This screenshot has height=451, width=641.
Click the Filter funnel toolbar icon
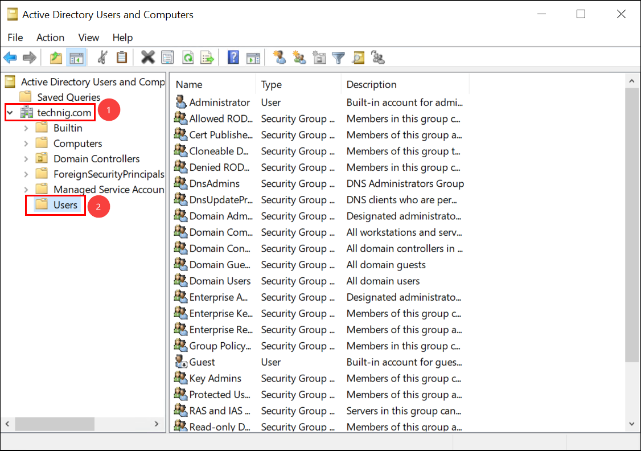(339, 58)
